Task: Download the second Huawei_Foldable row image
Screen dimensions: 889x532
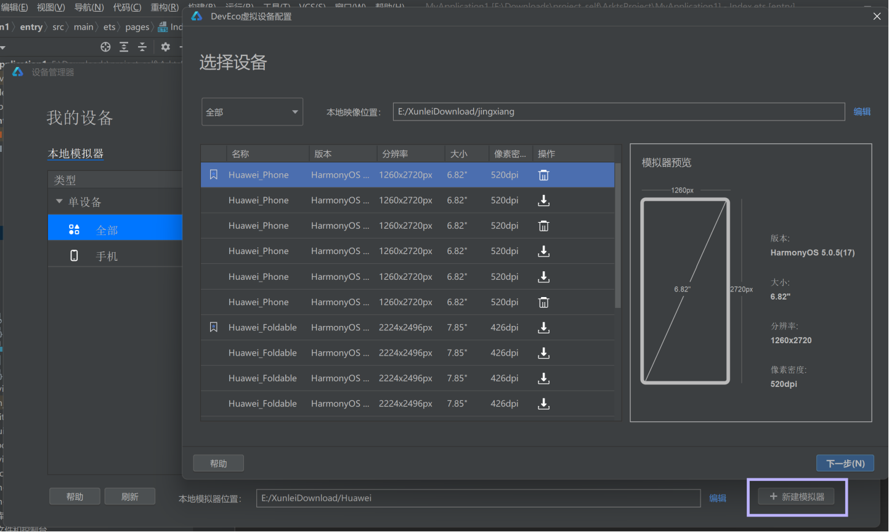Action: click(544, 353)
